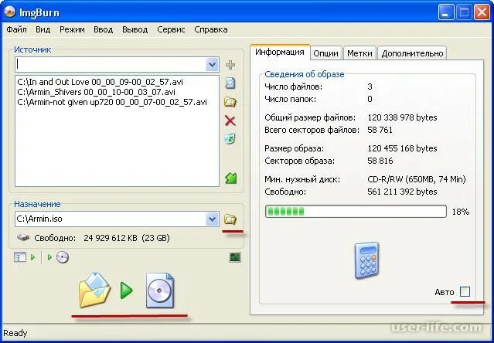Open the Справка menu
The image size is (494, 343).
pyautogui.click(x=211, y=29)
